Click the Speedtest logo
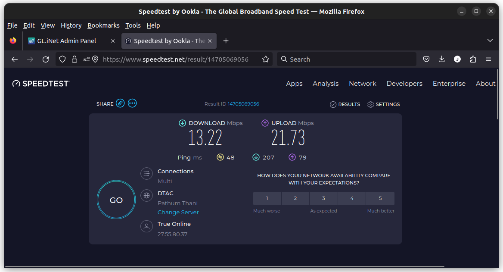503x272 pixels. [x=41, y=84]
